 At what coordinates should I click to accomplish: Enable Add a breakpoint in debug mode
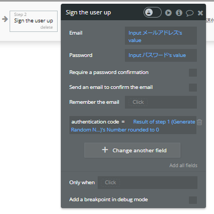(x=193, y=200)
